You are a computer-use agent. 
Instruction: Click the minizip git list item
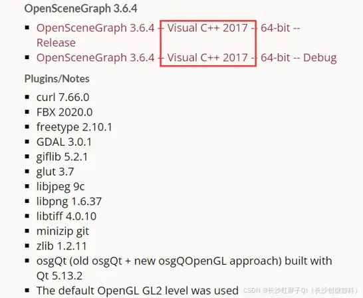(x=62, y=231)
